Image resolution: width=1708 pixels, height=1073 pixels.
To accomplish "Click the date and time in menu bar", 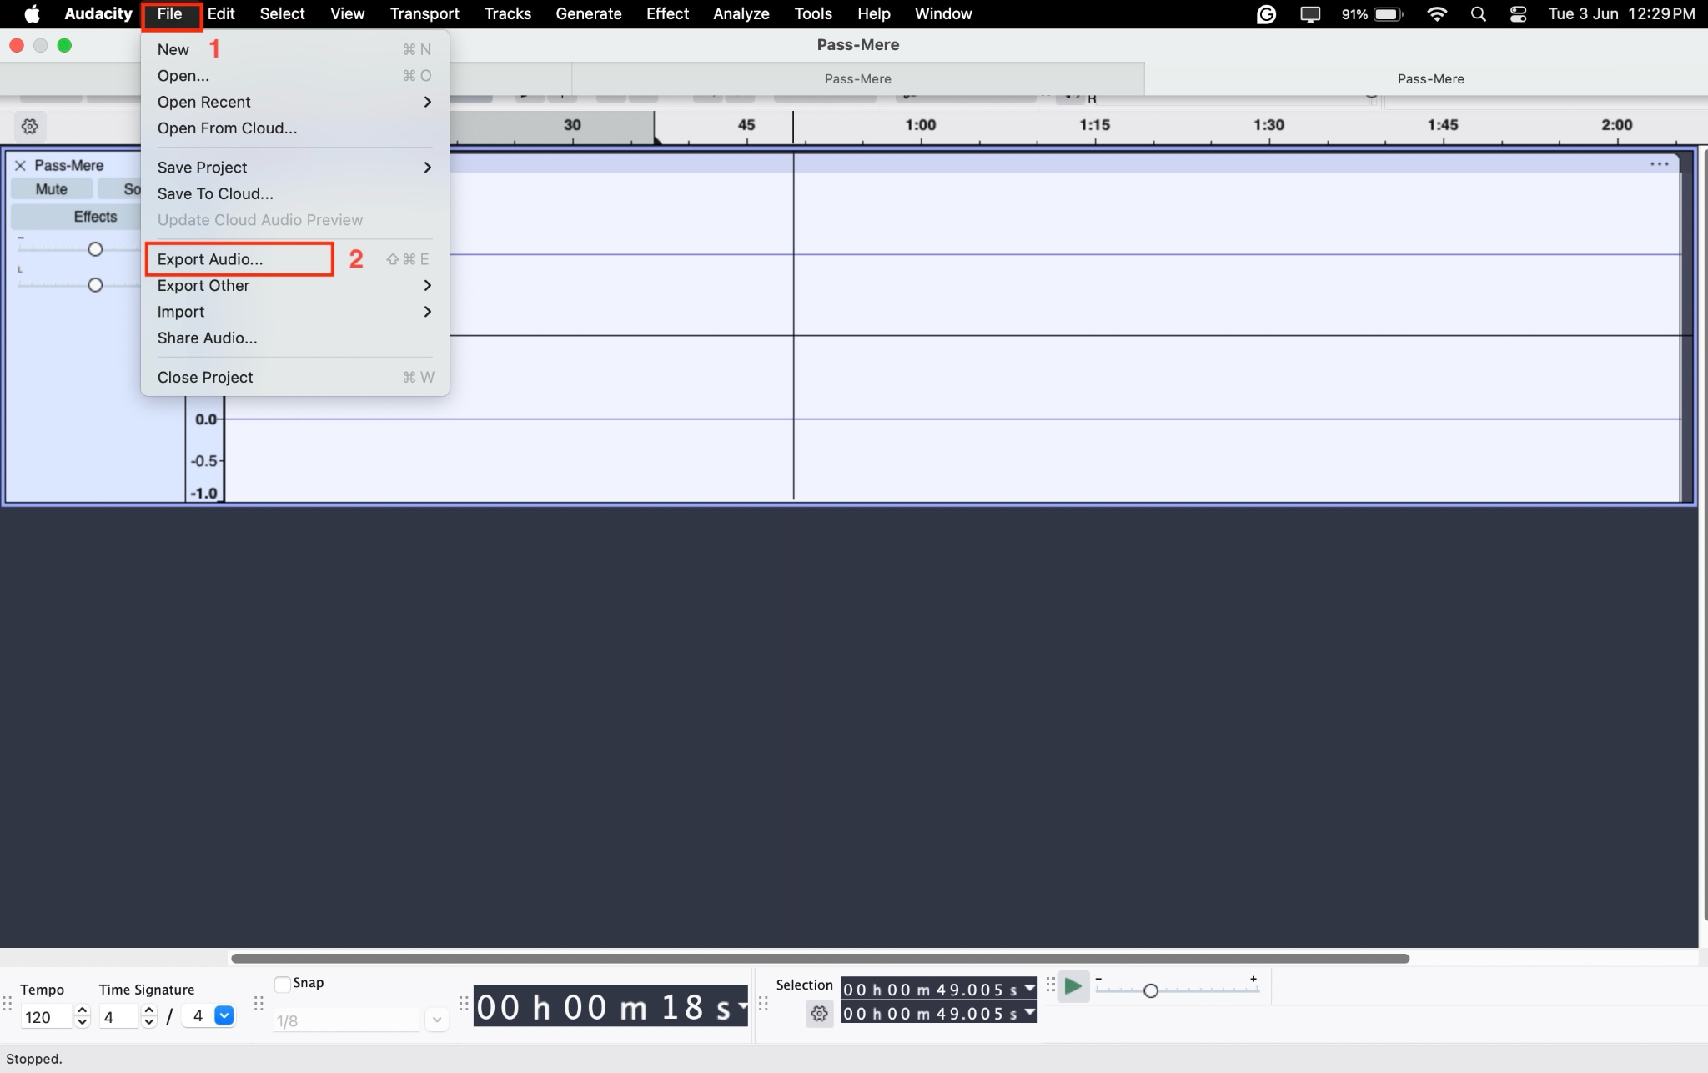I will [1621, 14].
